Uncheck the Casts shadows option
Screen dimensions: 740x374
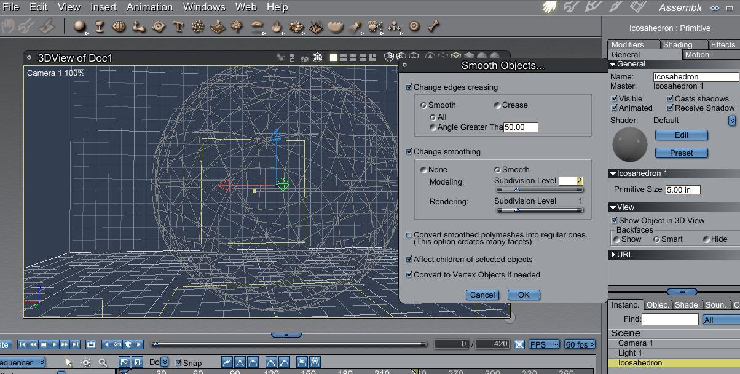click(x=671, y=99)
